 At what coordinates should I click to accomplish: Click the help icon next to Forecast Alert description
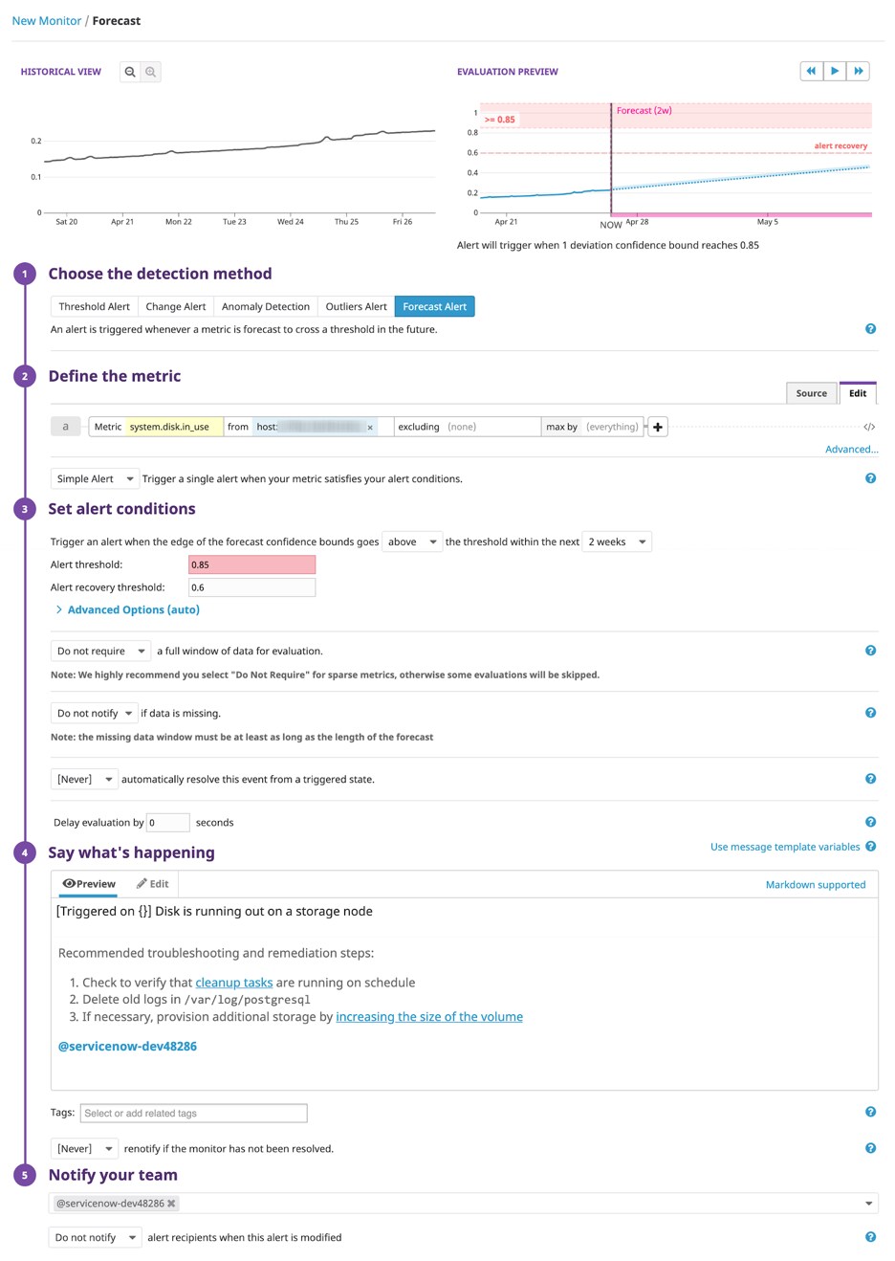[x=870, y=328]
